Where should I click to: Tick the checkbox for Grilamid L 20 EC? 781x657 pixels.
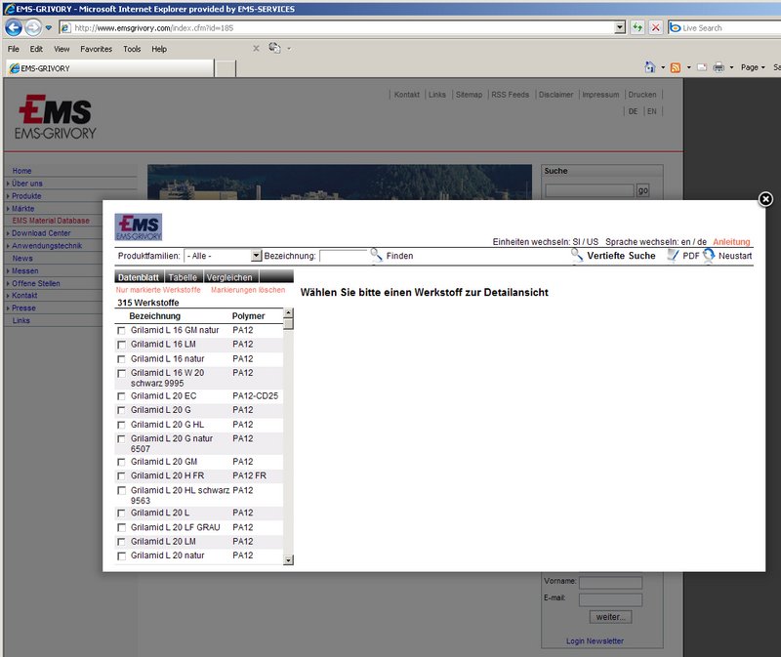click(x=122, y=396)
